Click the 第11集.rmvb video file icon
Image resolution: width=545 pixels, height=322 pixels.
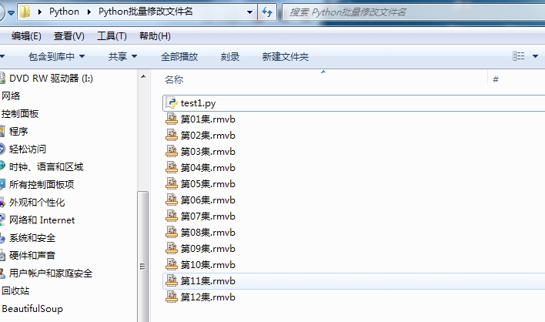coord(172,280)
